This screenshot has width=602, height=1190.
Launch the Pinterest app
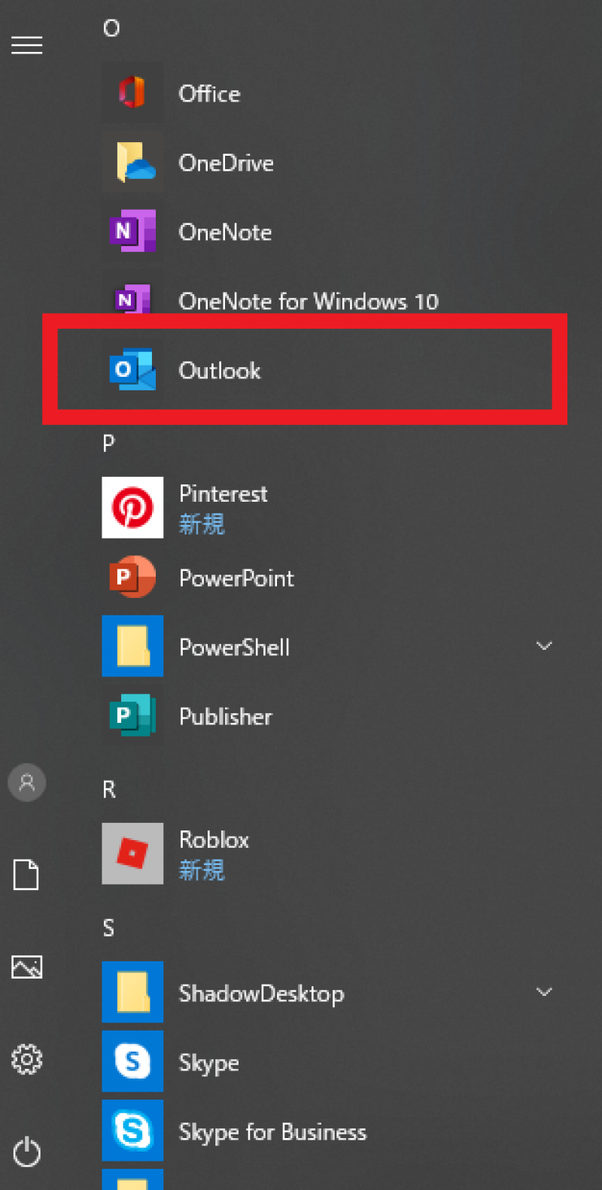pos(132,507)
